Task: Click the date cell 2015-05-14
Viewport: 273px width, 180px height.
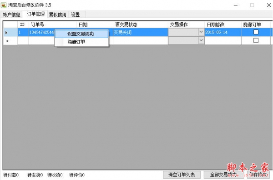Action: 223,32
